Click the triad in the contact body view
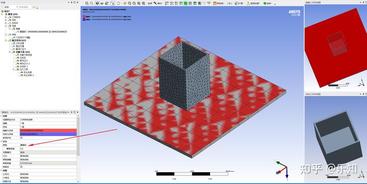 click(361, 83)
